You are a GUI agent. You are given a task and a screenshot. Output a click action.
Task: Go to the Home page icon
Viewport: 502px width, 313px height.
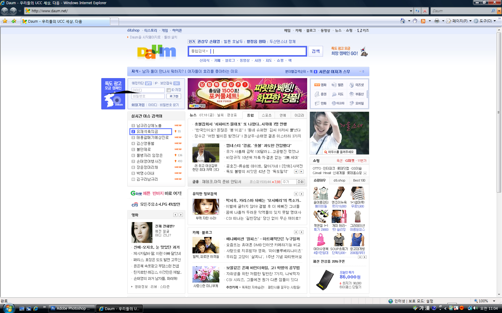(x=403, y=21)
